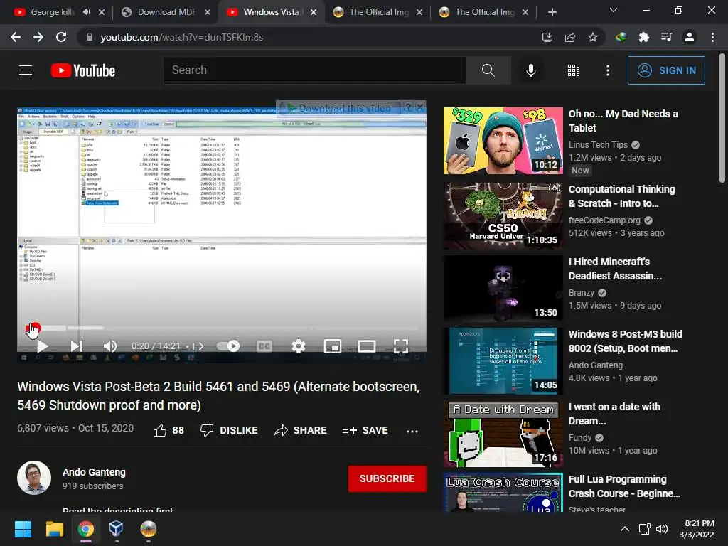This screenshot has height=546, width=728.
Task: Install app via address bar icon
Action: point(547,37)
